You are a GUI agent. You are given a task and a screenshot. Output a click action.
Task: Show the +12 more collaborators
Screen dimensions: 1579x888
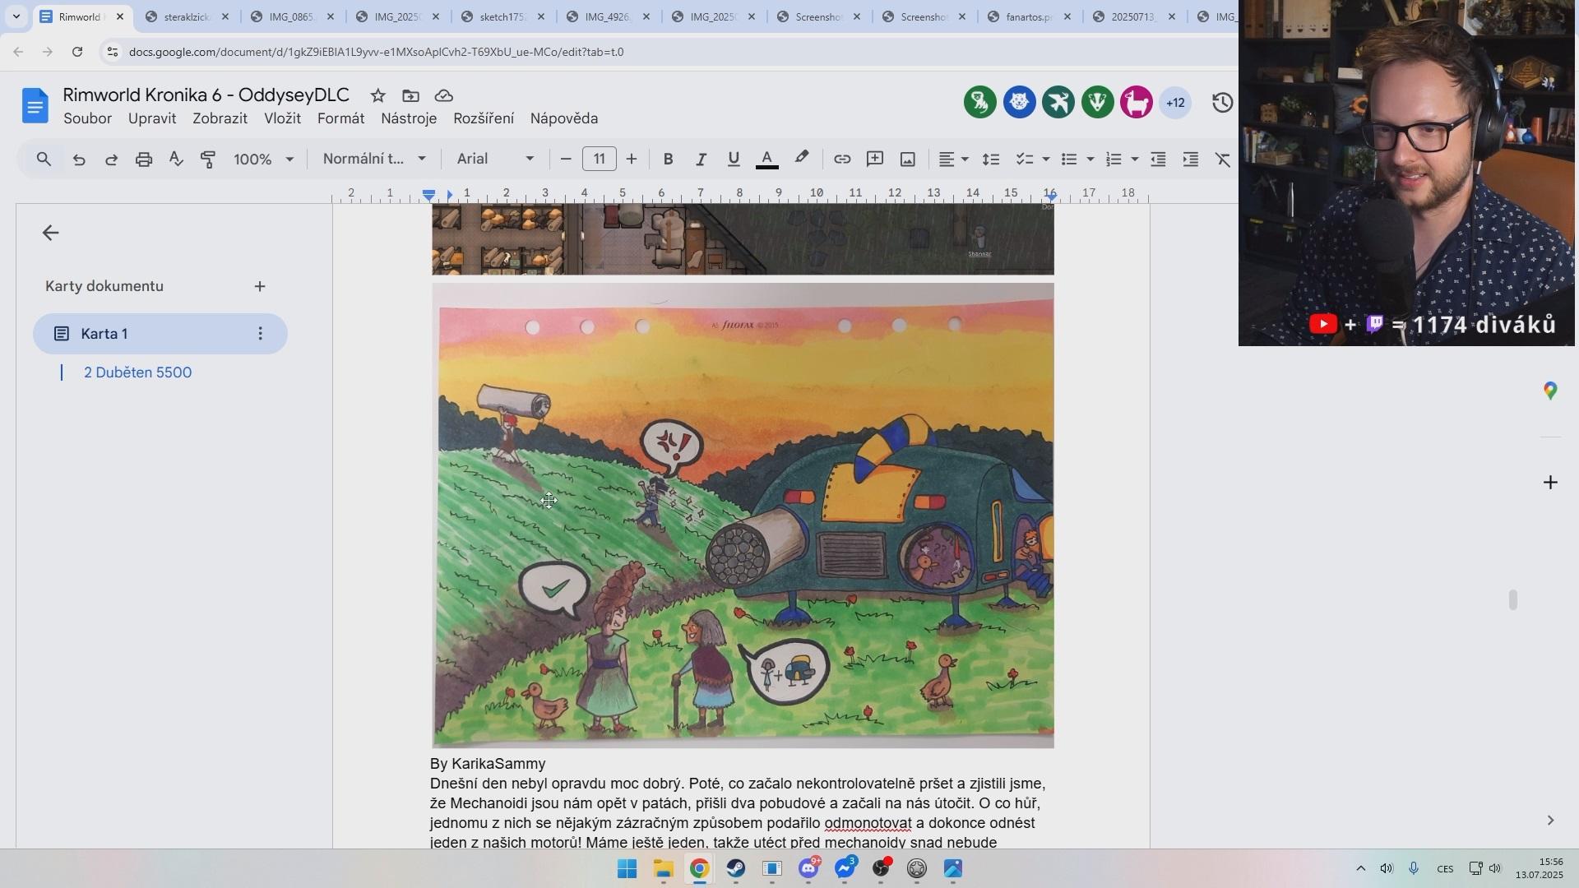point(1175,103)
